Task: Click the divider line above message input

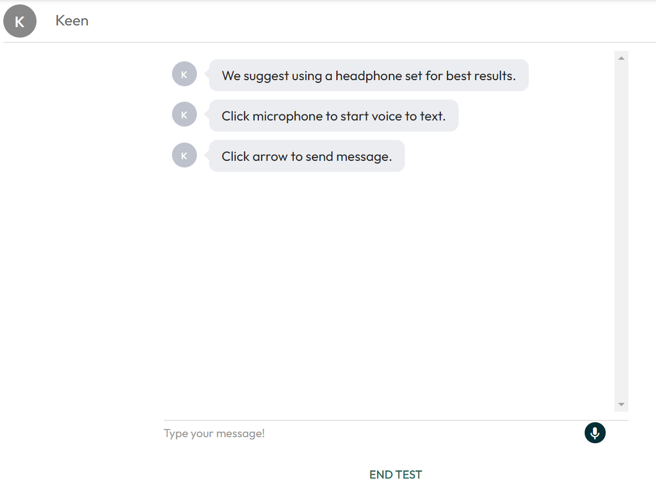Action: (396, 420)
